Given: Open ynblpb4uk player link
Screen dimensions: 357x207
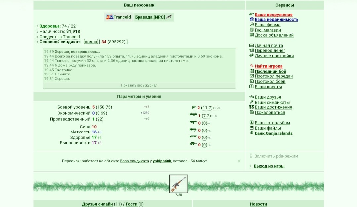Looking at the screenshot, I should (x=162, y=161).
